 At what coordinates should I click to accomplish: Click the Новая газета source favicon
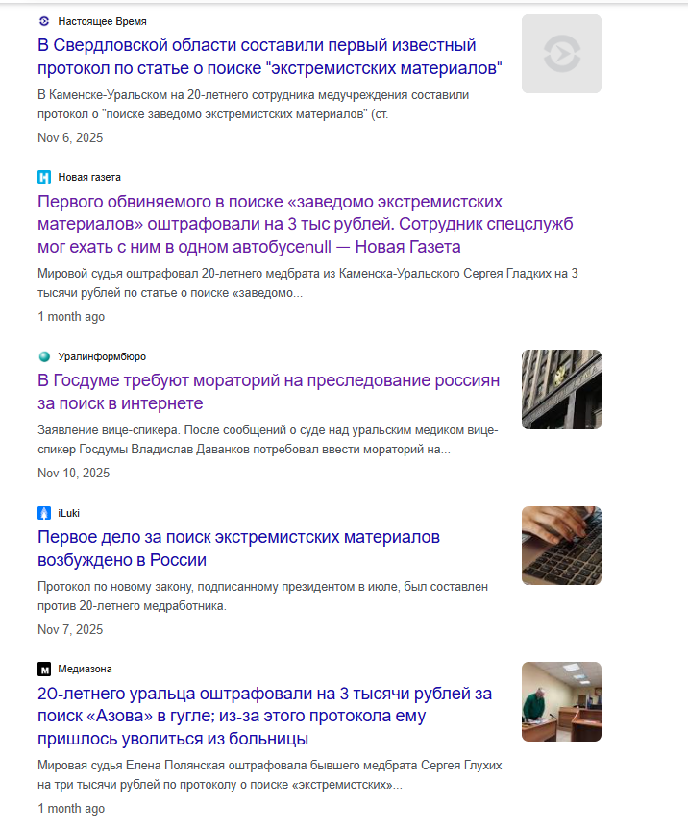coord(44,177)
